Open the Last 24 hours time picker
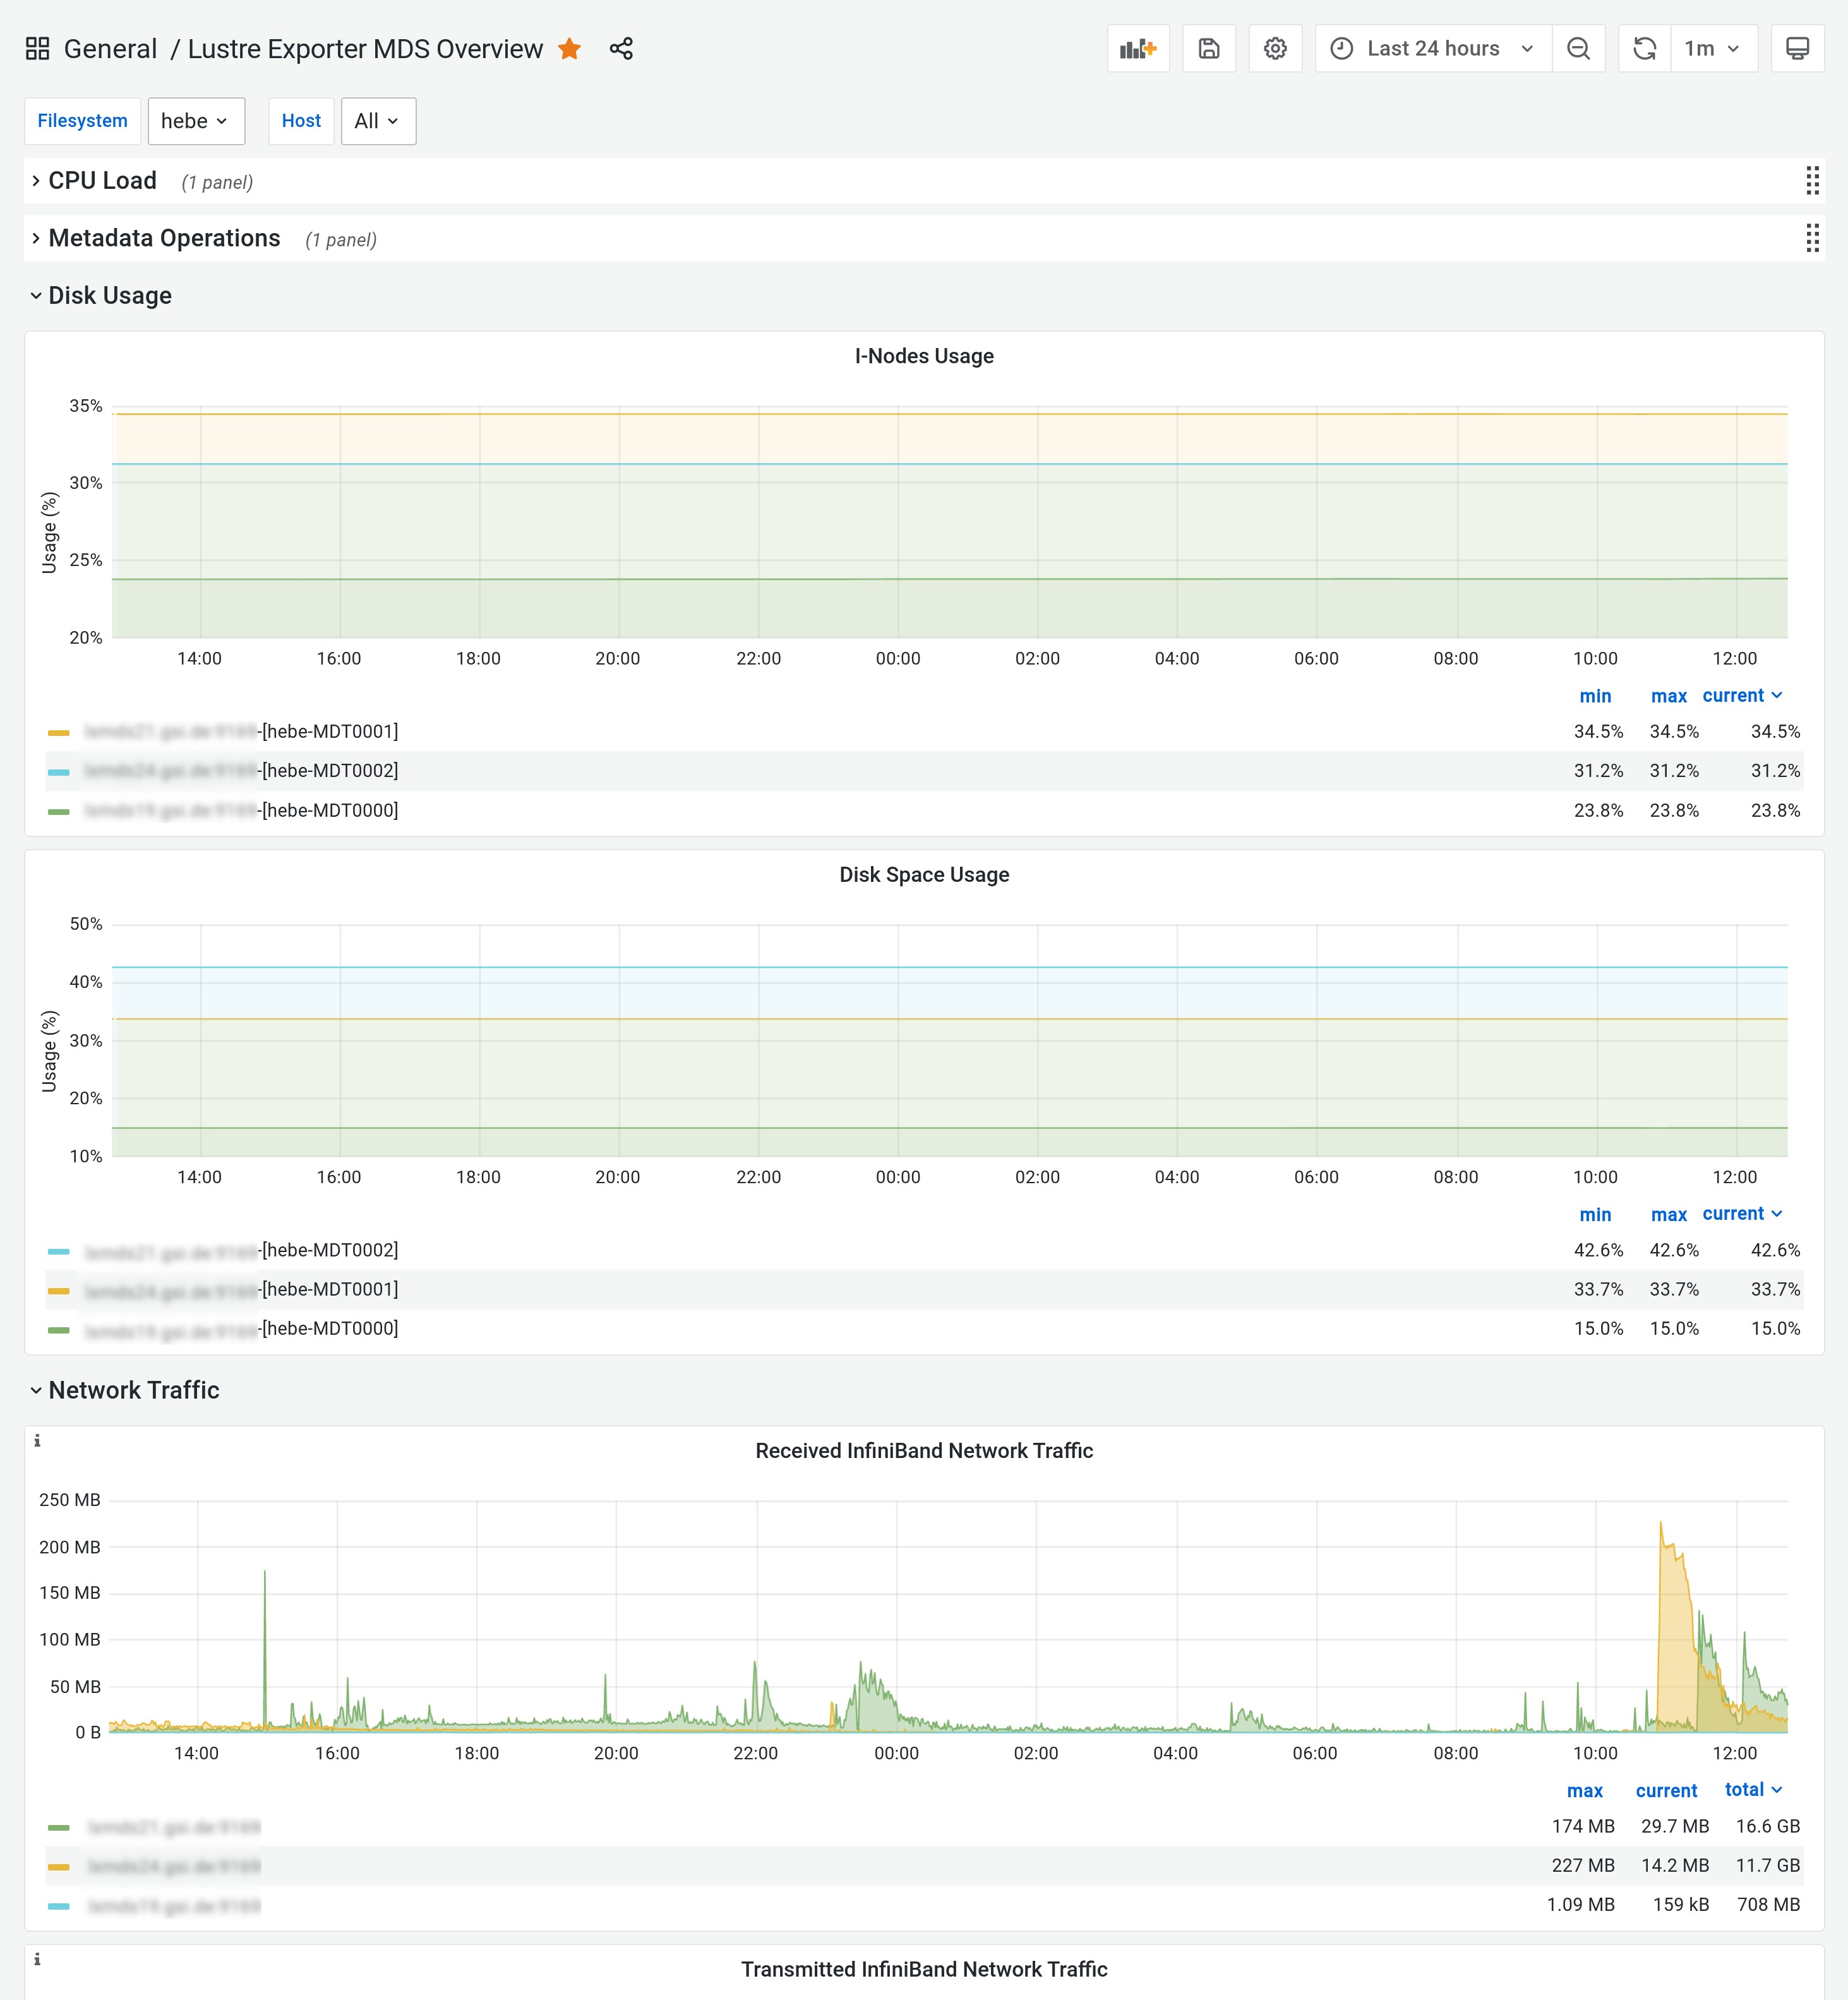1848x2000 pixels. [x=1433, y=49]
